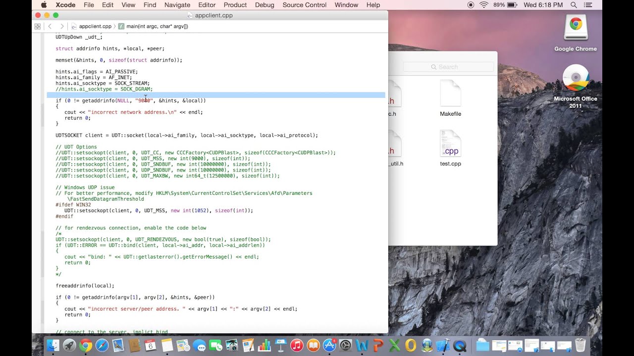Launch Excel from the Dock
Image resolution: width=634 pixels, height=356 pixels.
pos(395,345)
